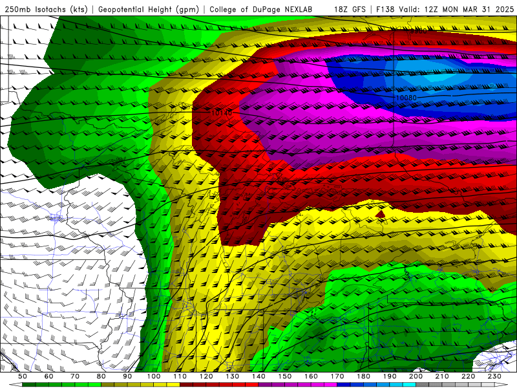This screenshot has height=388, width=517.
Task: Click the 100 legend value
Action: click(x=154, y=376)
